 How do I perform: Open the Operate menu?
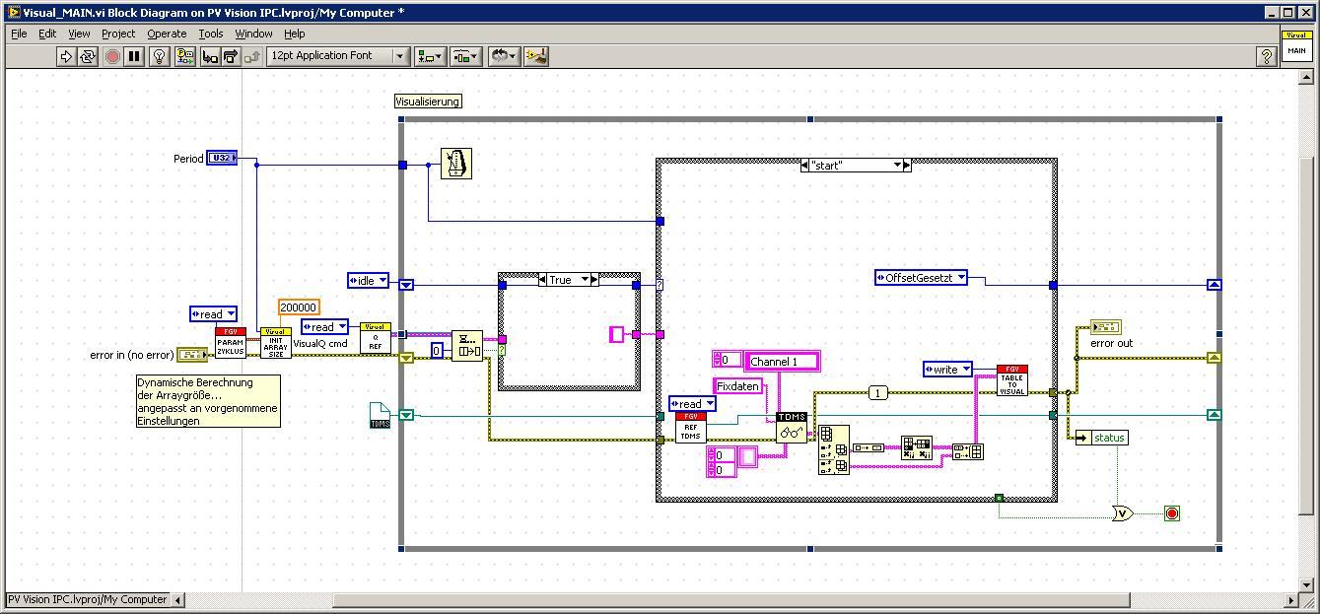coord(167,34)
